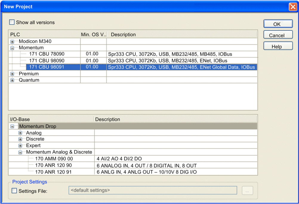Viewport: 299px width, 204px height.
Task: Confirm with the OK button
Action: pos(278,24)
